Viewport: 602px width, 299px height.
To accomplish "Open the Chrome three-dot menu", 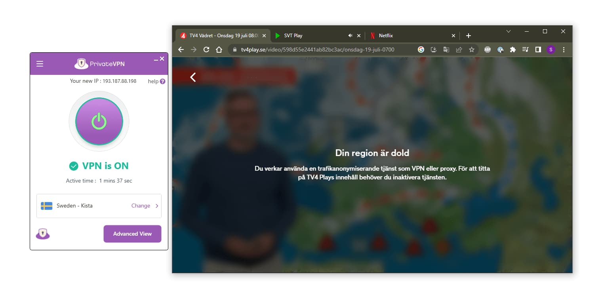I will tap(564, 50).
